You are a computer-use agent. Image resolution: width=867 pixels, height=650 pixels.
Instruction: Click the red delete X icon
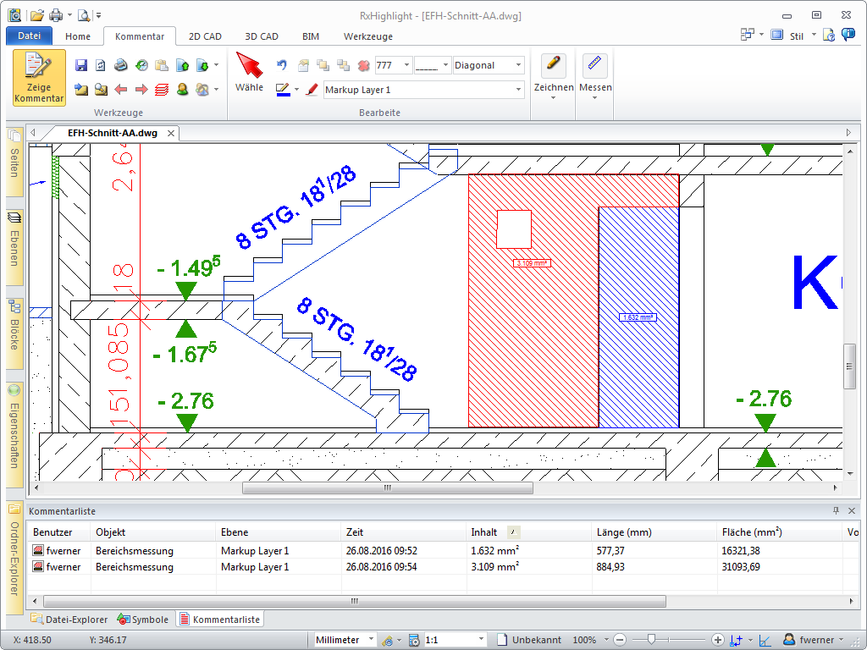[363, 65]
